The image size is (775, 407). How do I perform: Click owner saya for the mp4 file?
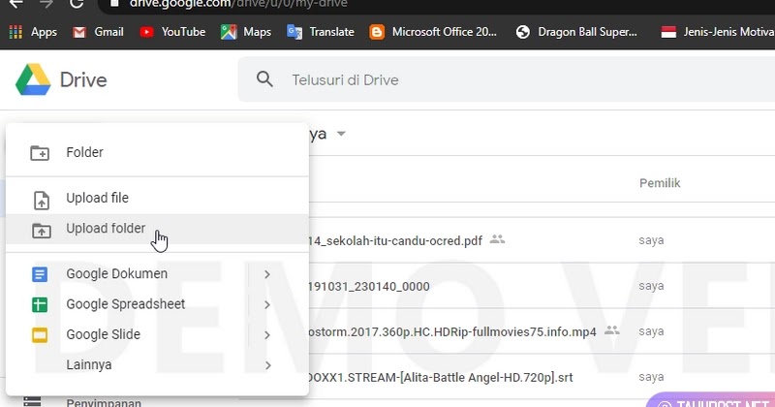point(651,331)
